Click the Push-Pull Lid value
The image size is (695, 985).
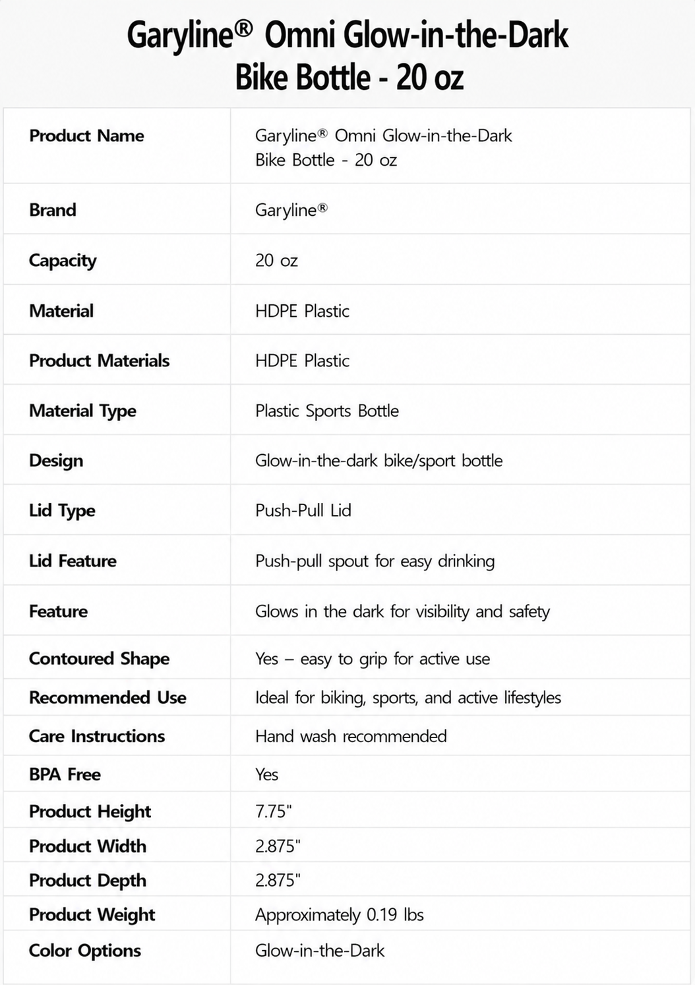click(x=303, y=510)
